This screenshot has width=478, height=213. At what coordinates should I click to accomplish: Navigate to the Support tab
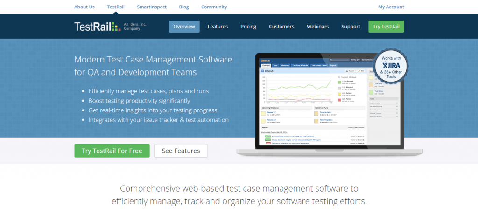(x=351, y=27)
